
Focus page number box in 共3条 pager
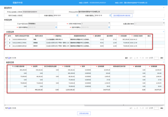(x=156, y=58)
